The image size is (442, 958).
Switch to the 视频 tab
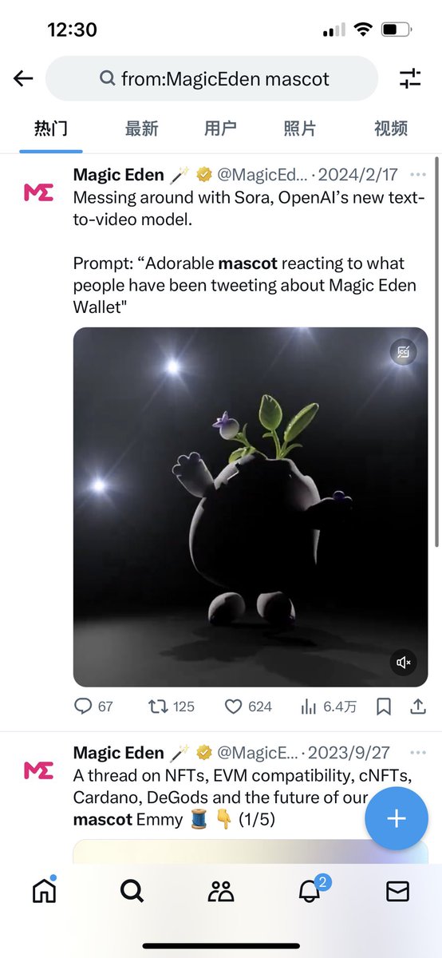(391, 128)
